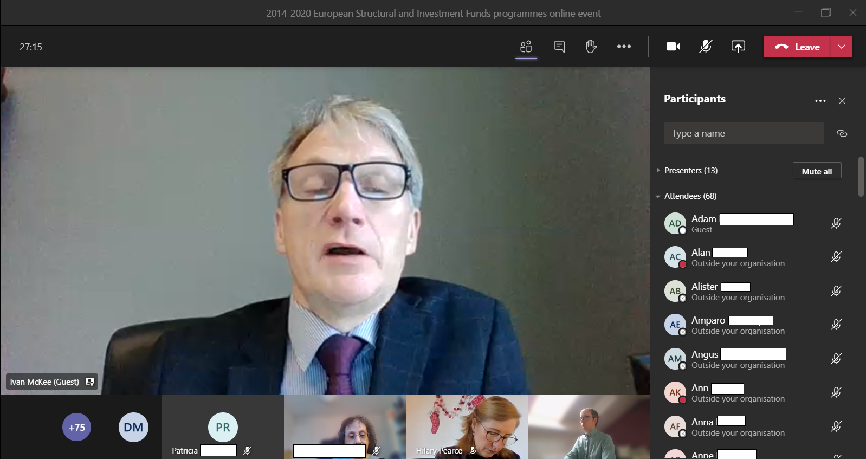866x459 pixels.
Task: Click the Type a name search field
Action: (x=743, y=133)
